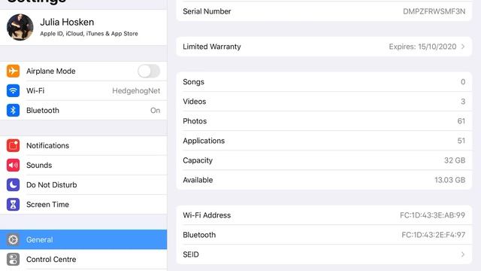Open the Limited Warranty row
This screenshot has height=271, width=481.
click(x=324, y=47)
